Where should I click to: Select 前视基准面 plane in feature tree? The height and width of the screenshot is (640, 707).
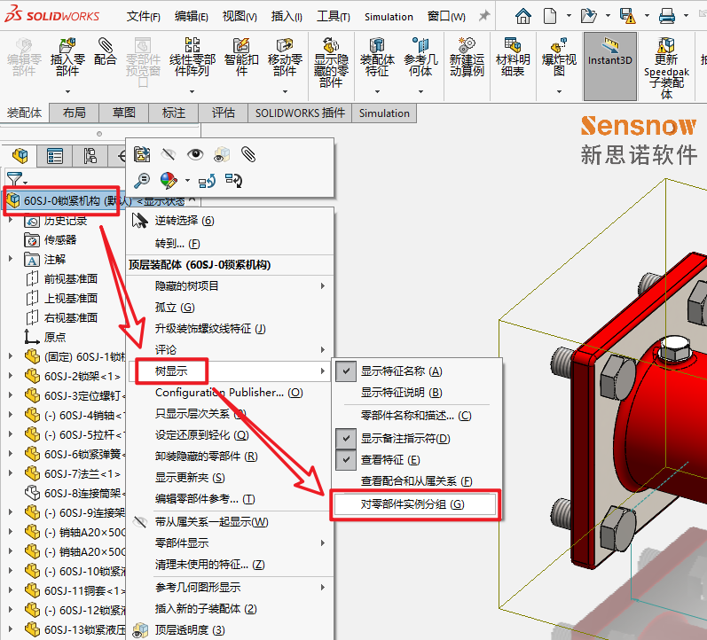pyautogui.click(x=70, y=278)
